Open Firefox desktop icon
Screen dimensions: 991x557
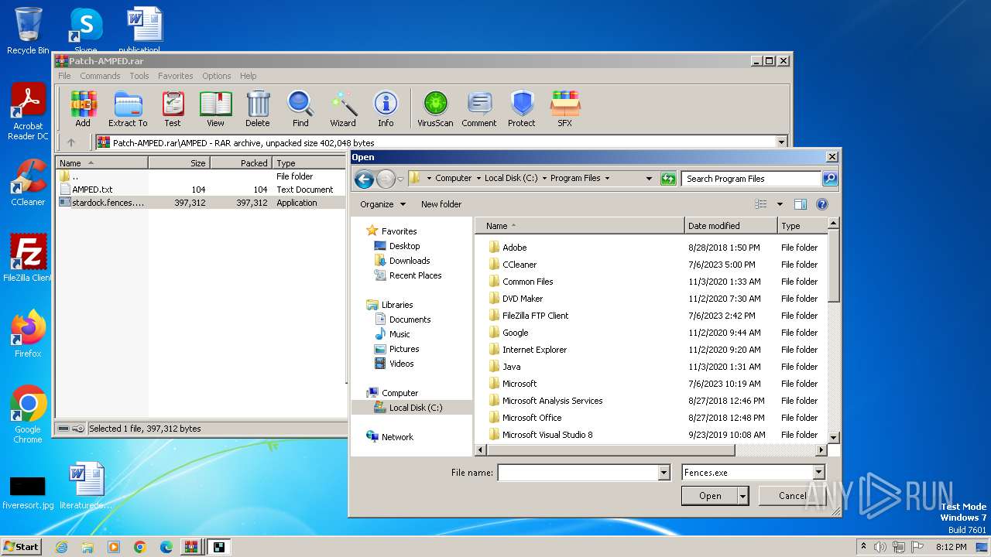[28, 334]
